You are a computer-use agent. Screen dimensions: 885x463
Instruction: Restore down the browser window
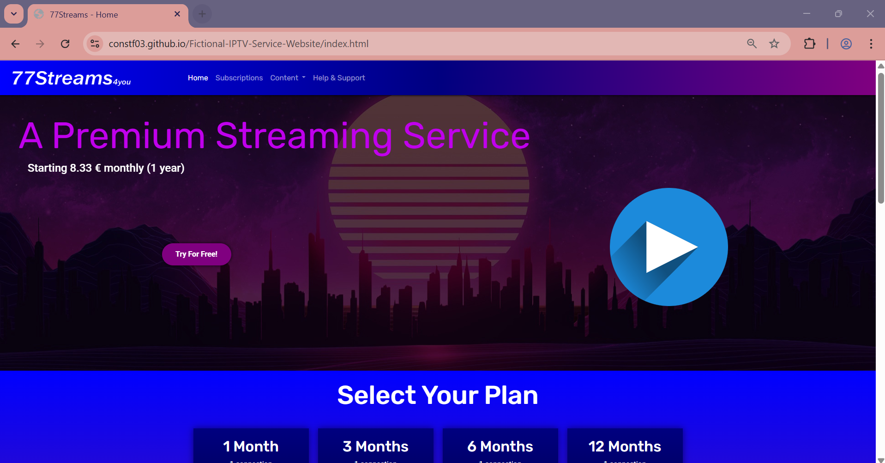838,14
